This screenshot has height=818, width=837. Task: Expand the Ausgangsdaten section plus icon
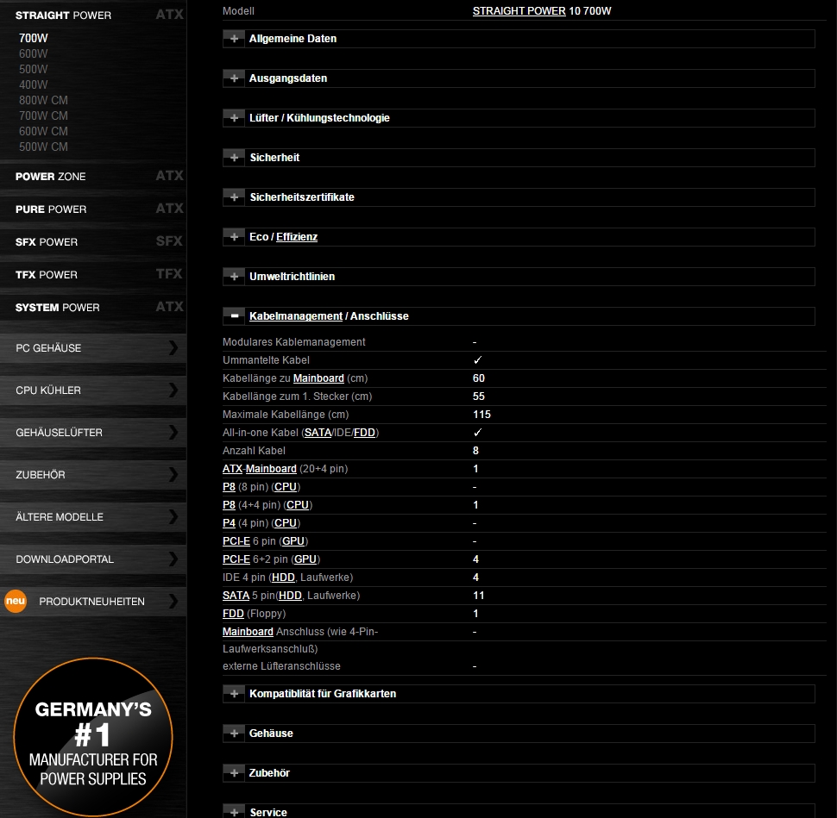234,78
